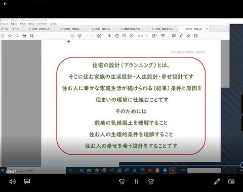The width and height of the screenshot is (243, 192).
Task: Open the 編集 menu in Acrobat
Action: point(14,24)
